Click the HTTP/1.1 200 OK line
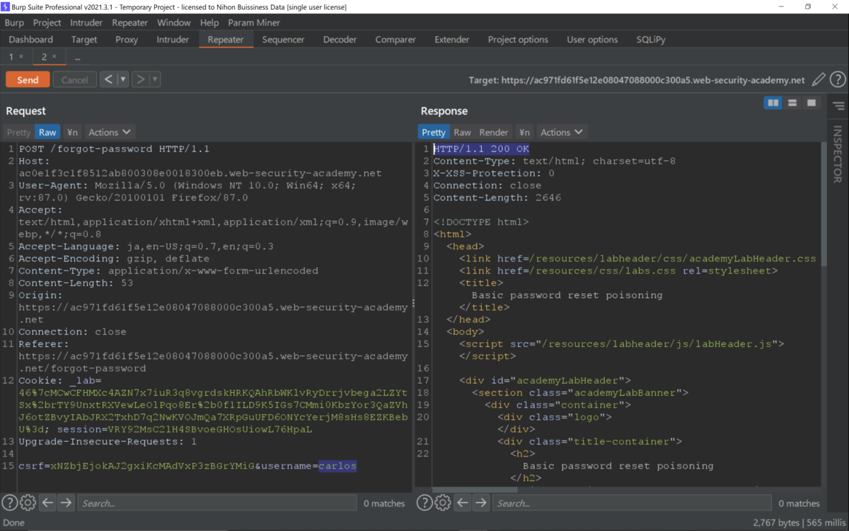Viewport: 849px width, 531px height. click(481, 149)
